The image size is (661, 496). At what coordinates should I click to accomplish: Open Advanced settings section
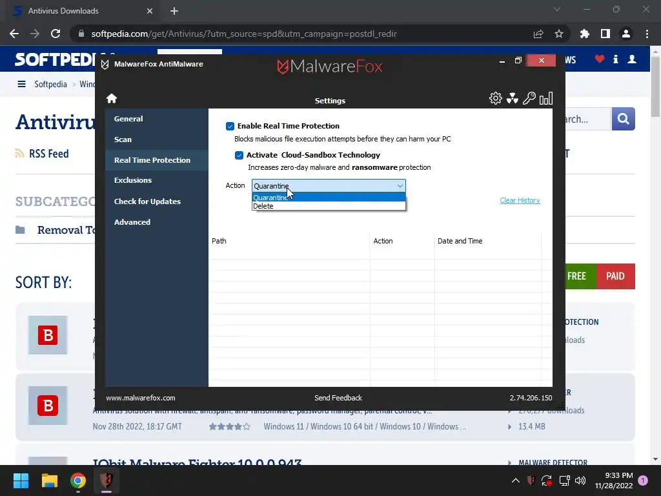pos(157,222)
